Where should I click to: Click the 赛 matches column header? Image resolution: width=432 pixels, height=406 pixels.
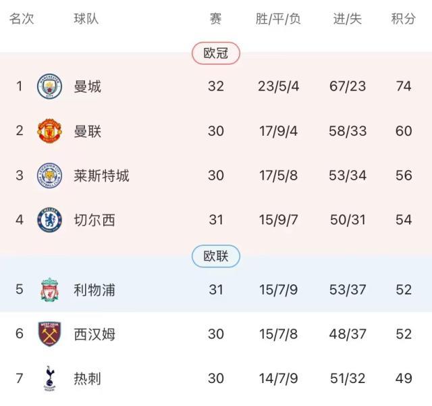216,19
